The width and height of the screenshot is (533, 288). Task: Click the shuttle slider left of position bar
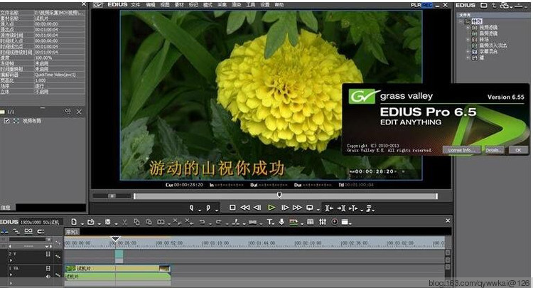tap(112, 196)
